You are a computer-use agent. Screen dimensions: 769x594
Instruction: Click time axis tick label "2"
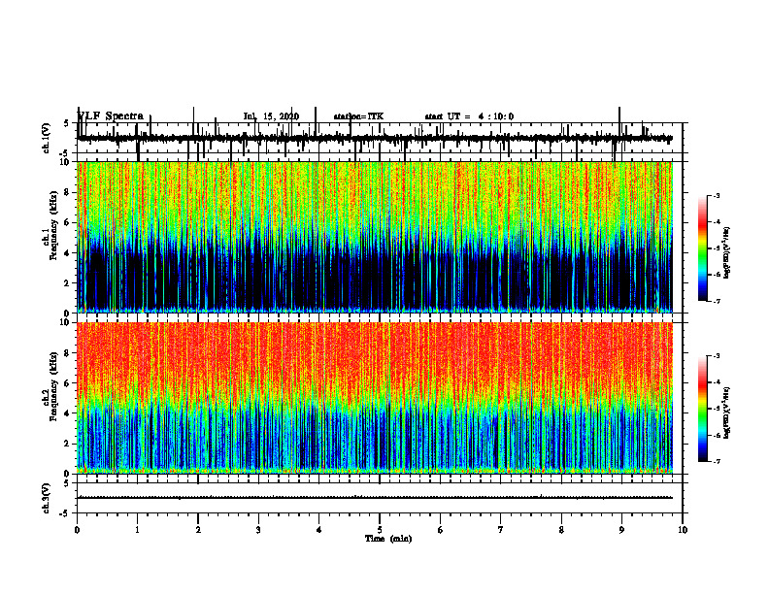(x=198, y=530)
